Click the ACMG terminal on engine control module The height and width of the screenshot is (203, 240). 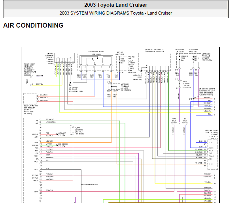point(211,148)
